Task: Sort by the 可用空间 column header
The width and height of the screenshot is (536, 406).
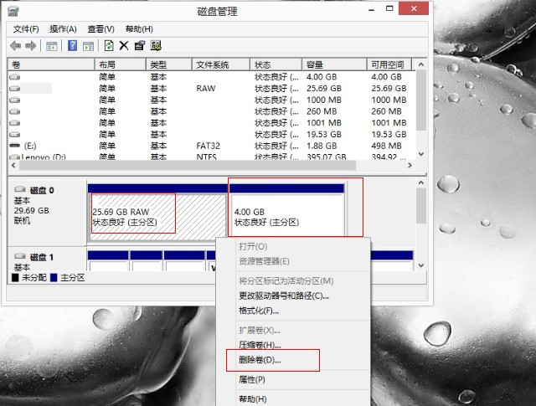Action: coord(389,64)
